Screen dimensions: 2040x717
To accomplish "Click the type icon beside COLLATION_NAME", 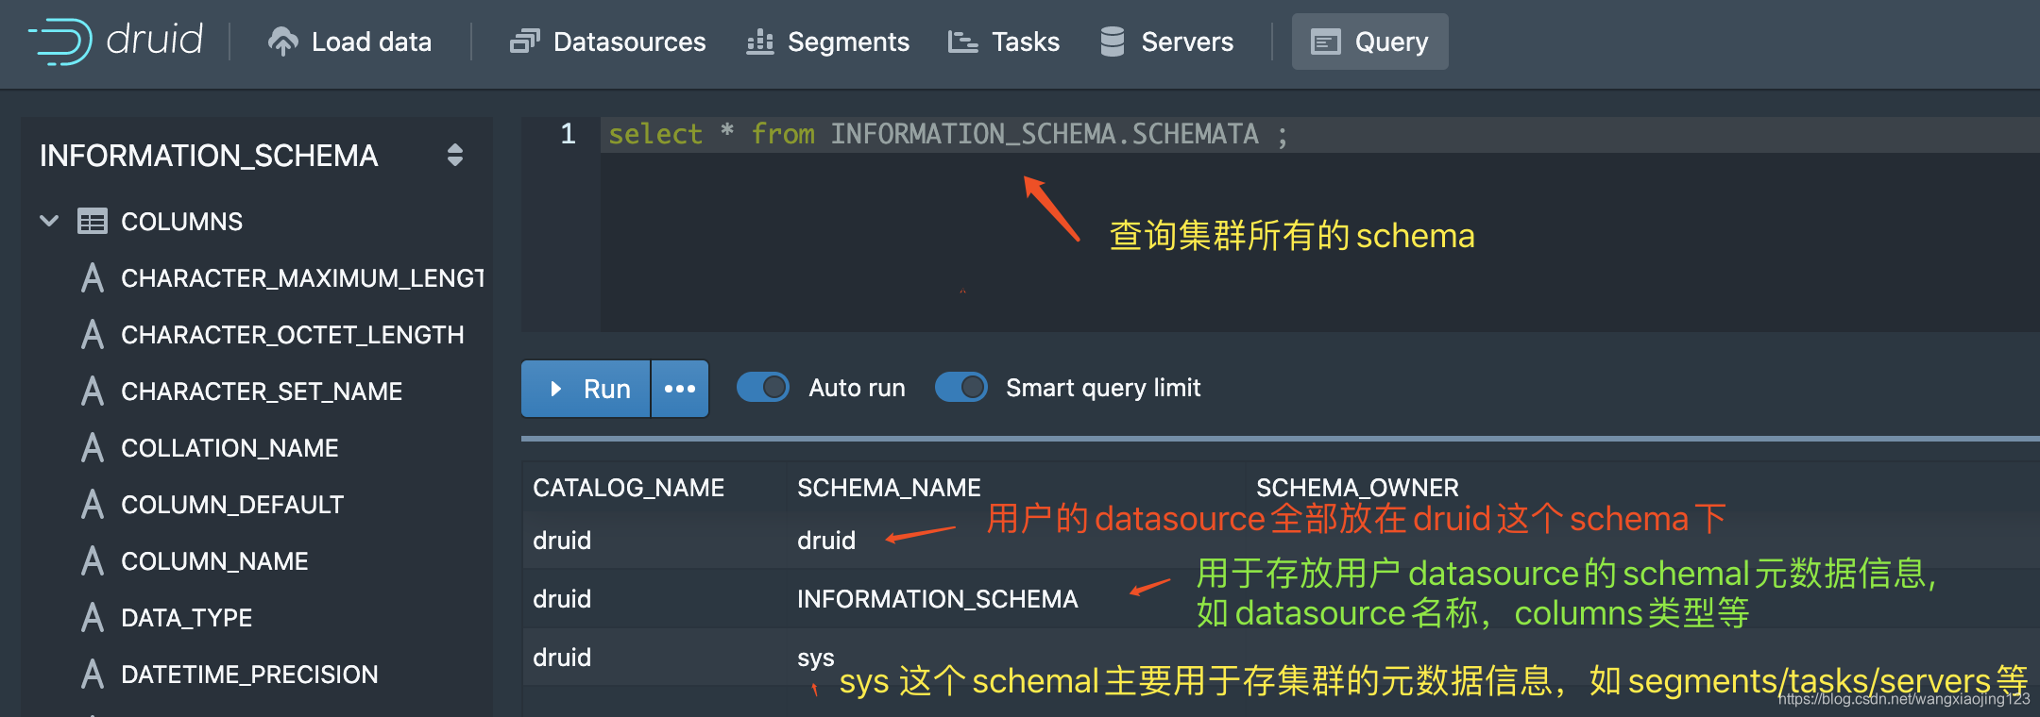I will (x=93, y=448).
